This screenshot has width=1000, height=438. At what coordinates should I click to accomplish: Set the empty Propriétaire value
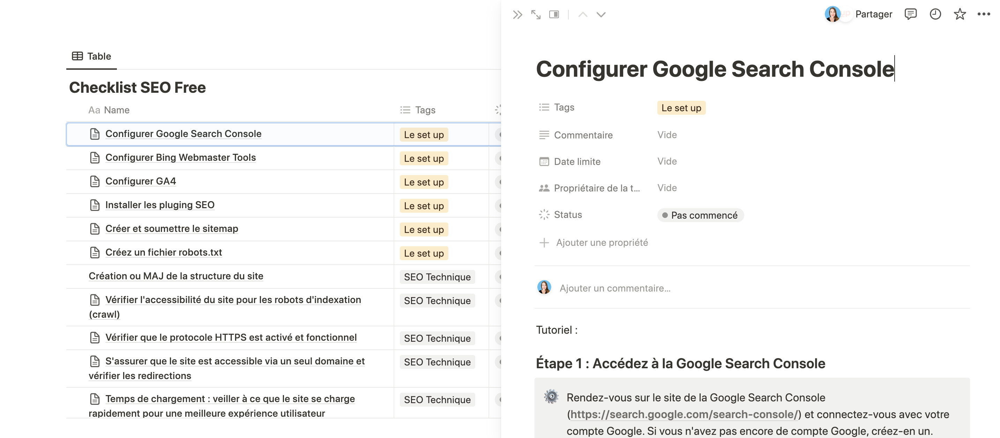point(667,188)
